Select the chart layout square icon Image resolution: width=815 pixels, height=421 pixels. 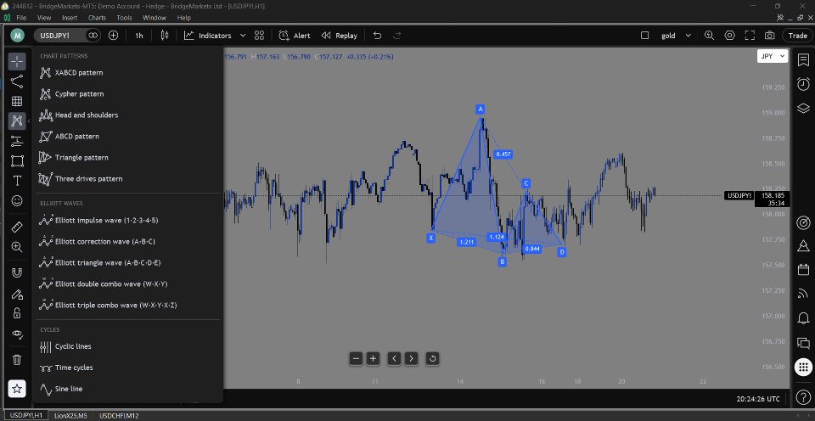coord(645,36)
